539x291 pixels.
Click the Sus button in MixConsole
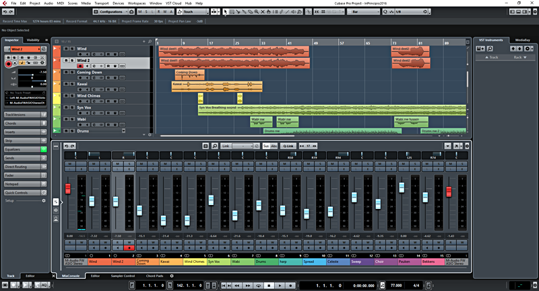pos(266,146)
